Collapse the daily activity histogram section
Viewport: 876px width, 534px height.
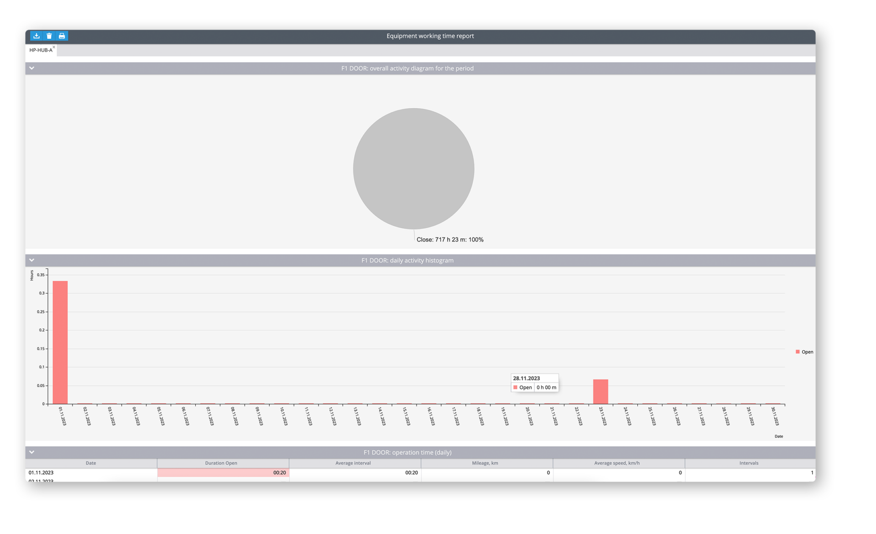tap(32, 260)
